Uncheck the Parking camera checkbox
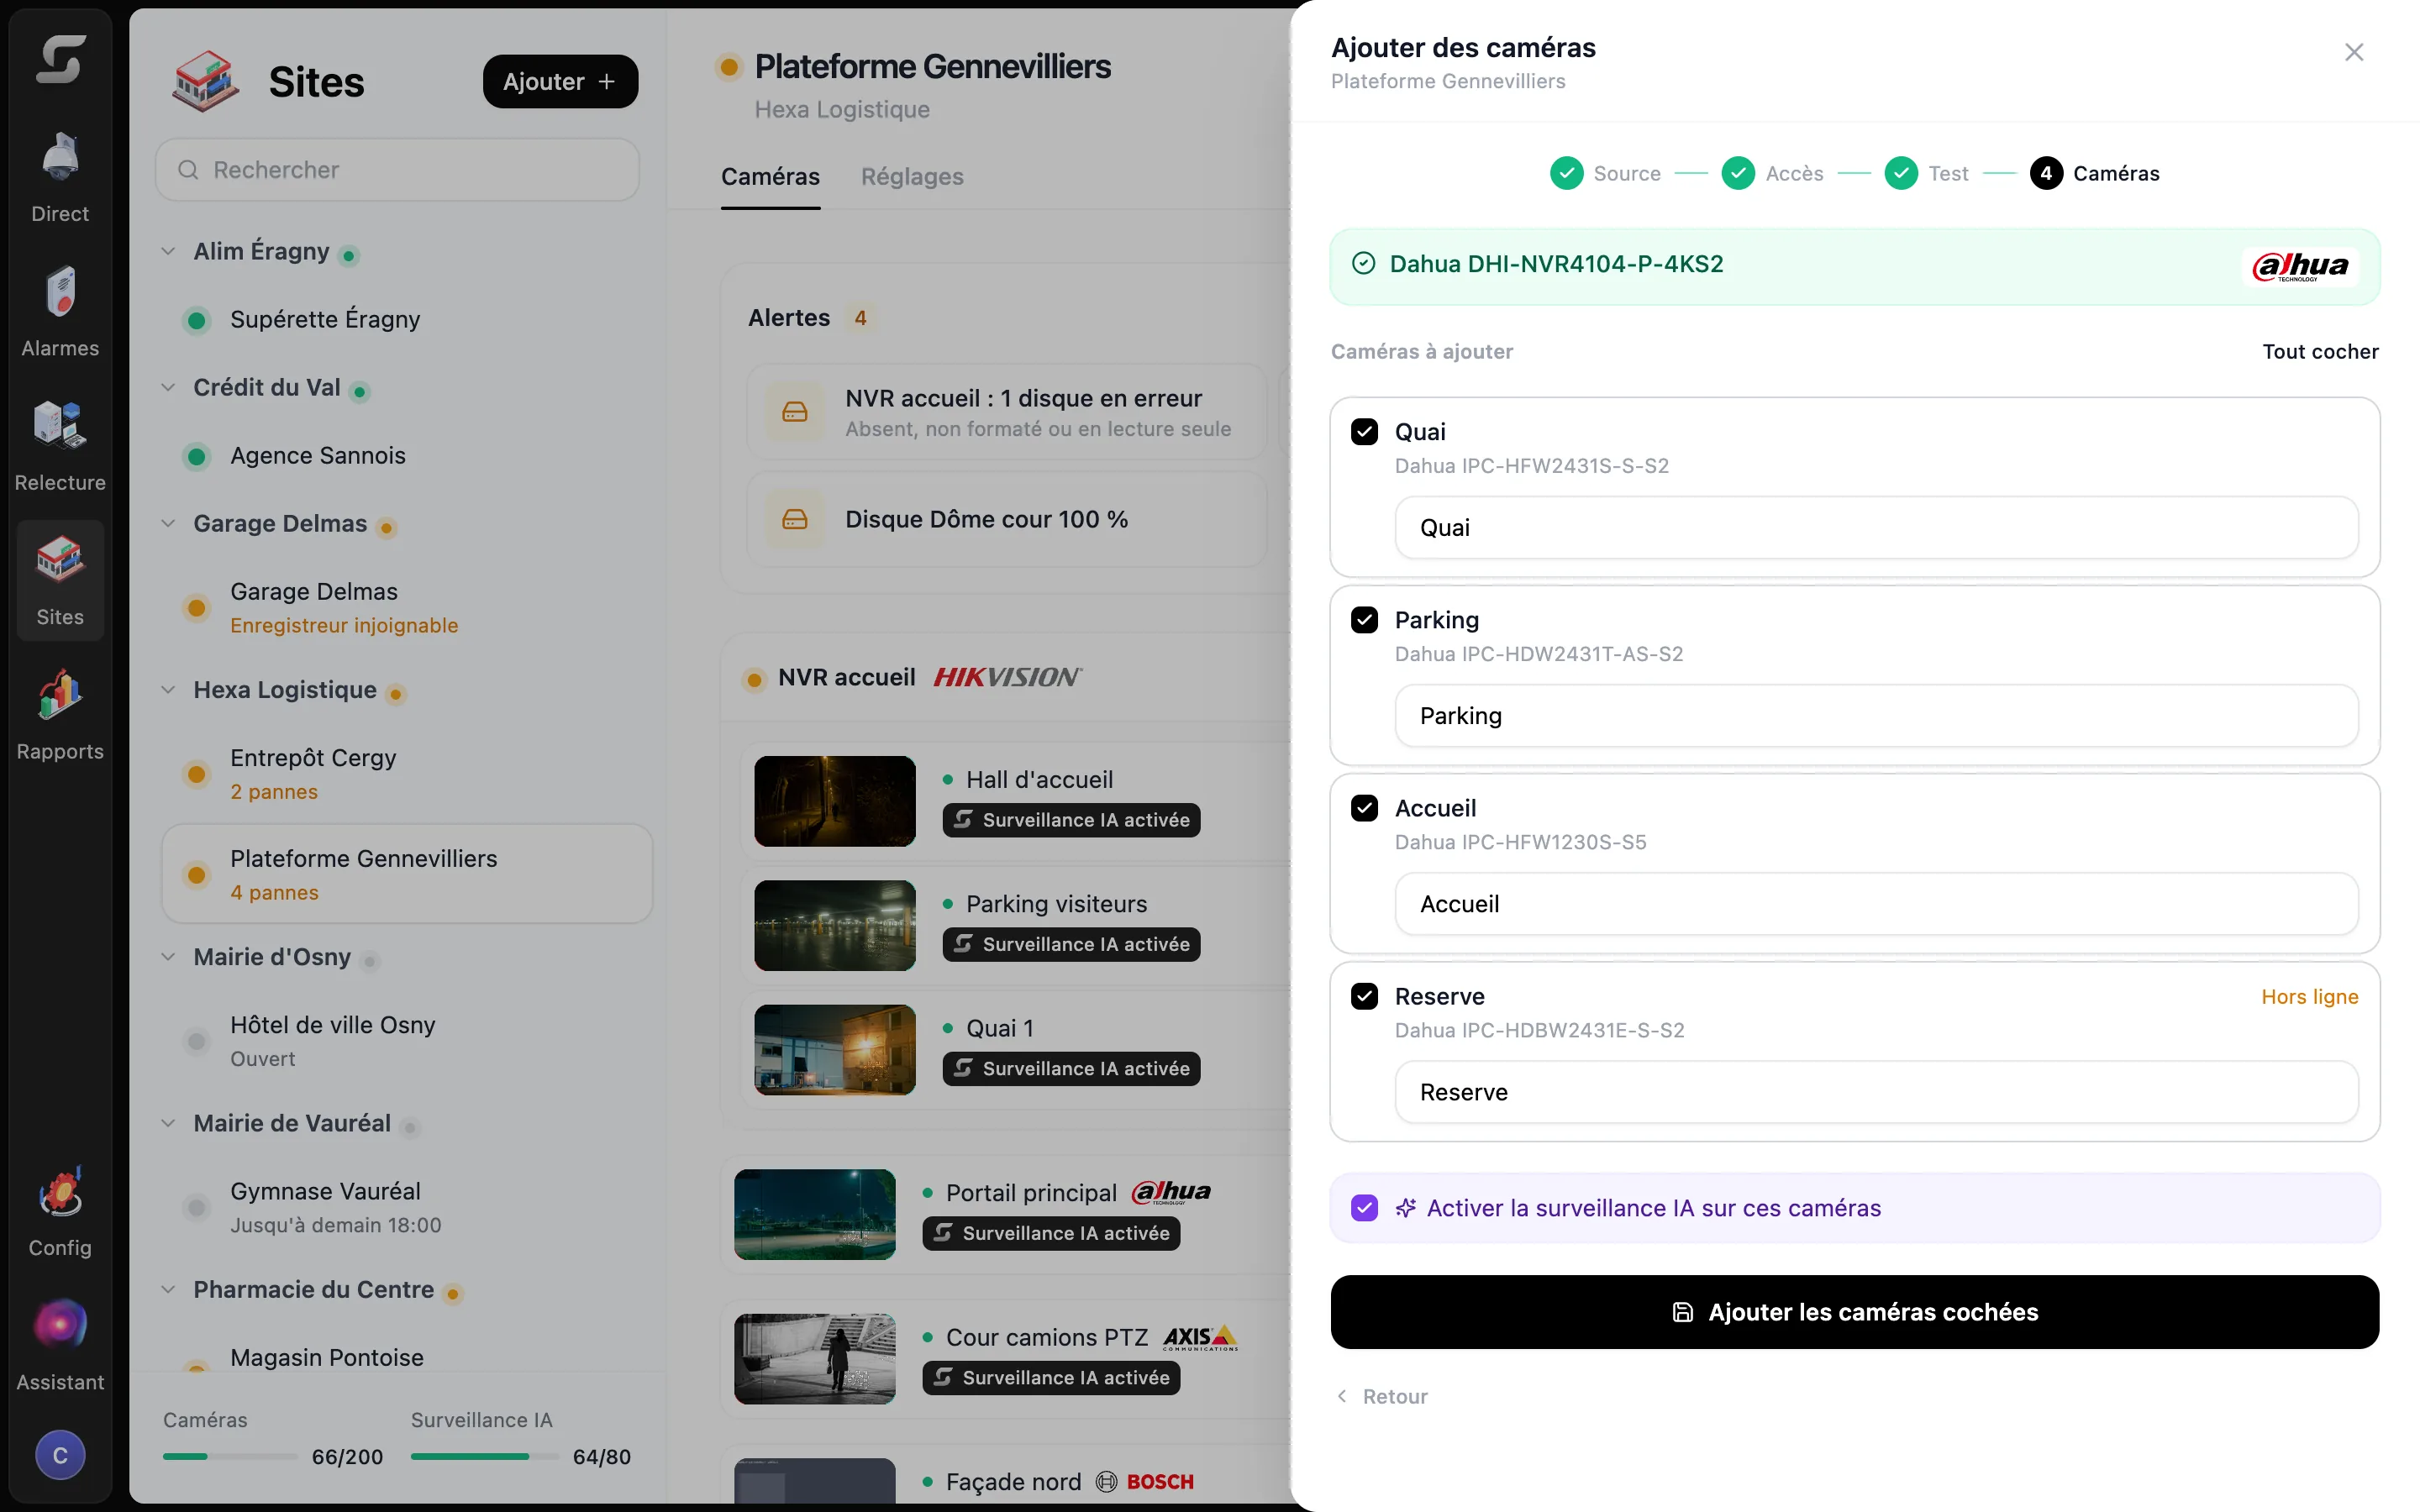The width and height of the screenshot is (2420, 1512). [x=1364, y=620]
